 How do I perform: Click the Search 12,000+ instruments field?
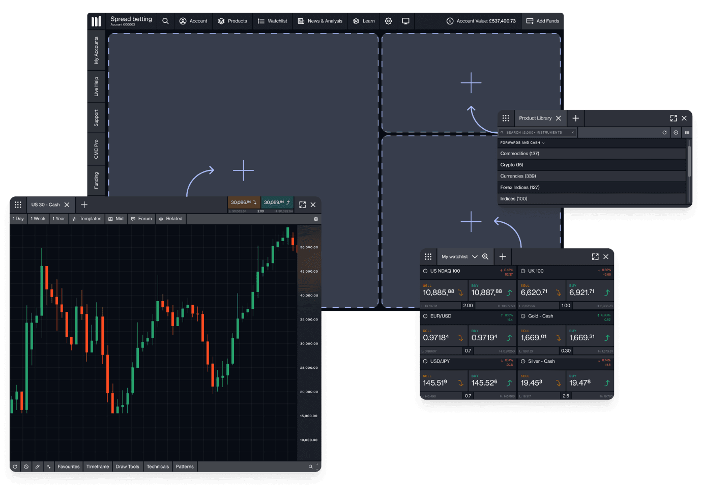pos(537,132)
